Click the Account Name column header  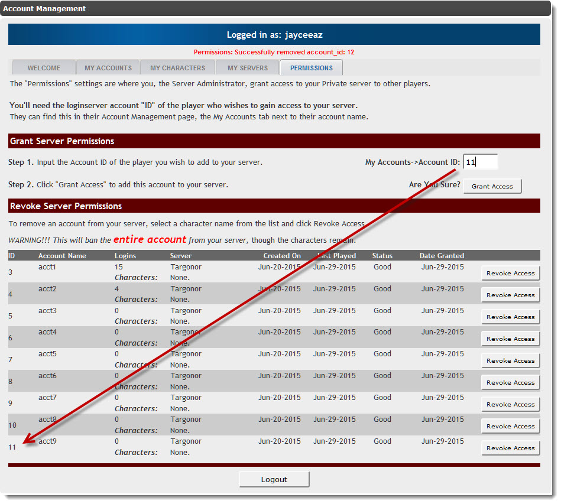click(62, 256)
